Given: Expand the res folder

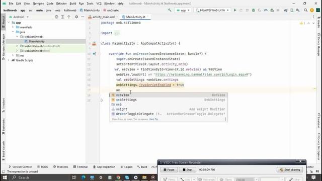Looking at the screenshot, I should (x=13, y=55).
